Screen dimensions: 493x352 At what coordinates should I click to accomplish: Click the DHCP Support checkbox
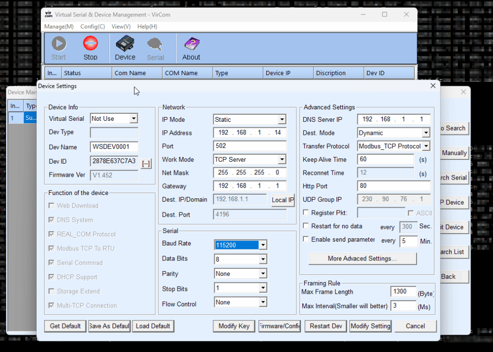[51, 277]
